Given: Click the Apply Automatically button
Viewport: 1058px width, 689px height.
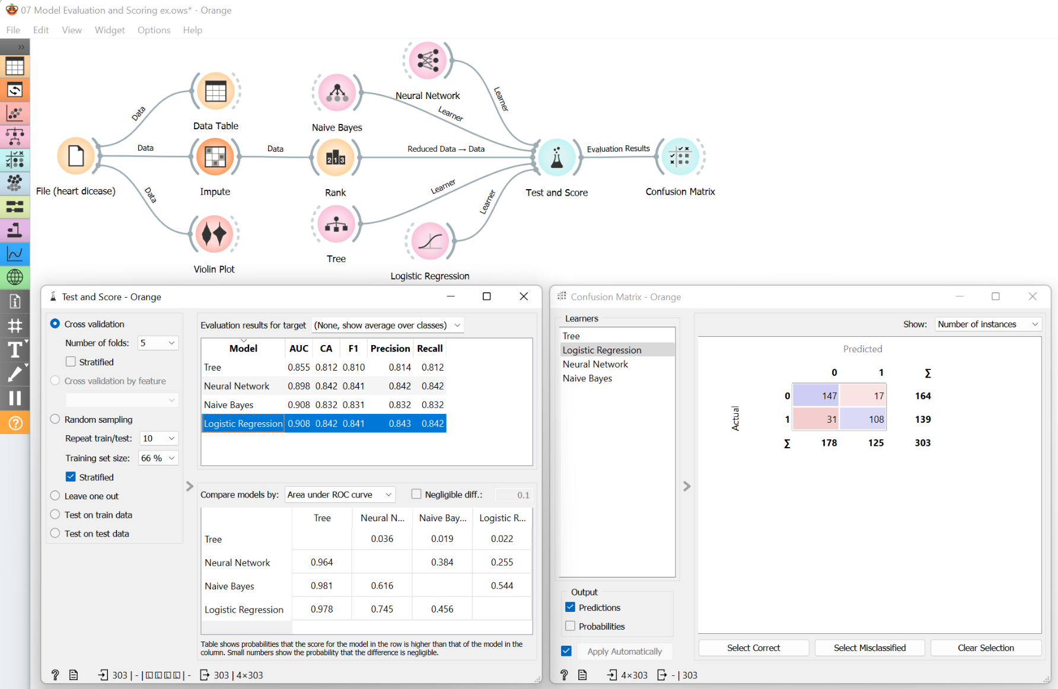Looking at the screenshot, I should click(x=624, y=651).
